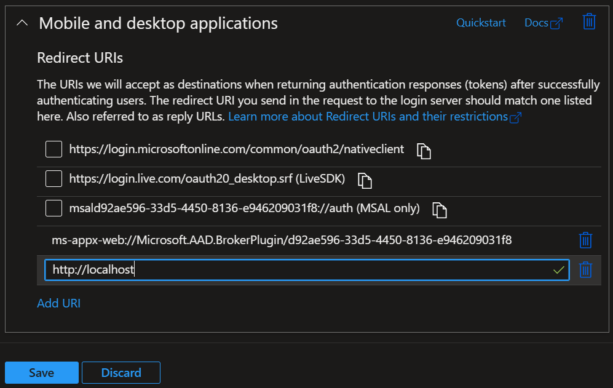Remove the http://localhost URI entry
Screen dimensions: 613x388
[x=586, y=270]
